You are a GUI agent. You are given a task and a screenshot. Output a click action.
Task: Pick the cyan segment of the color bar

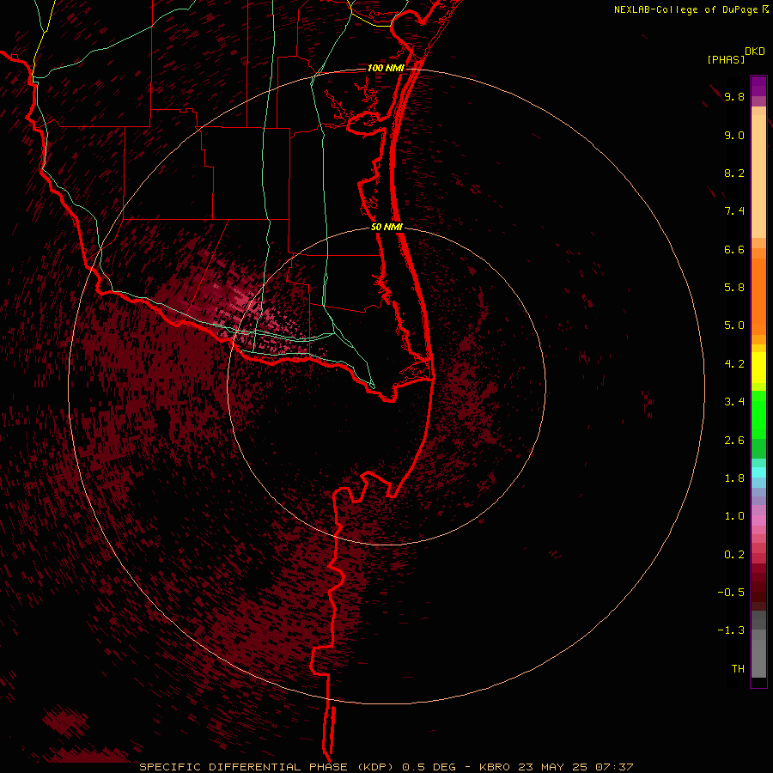point(758,472)
